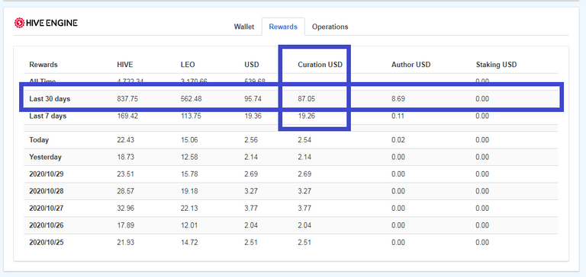Click the Hive Engine logo icon
Viewport: 586px width, 277px height.
(x=19, y=23)
